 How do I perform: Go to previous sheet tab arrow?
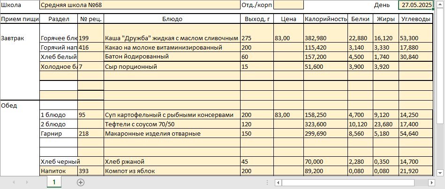14,182
